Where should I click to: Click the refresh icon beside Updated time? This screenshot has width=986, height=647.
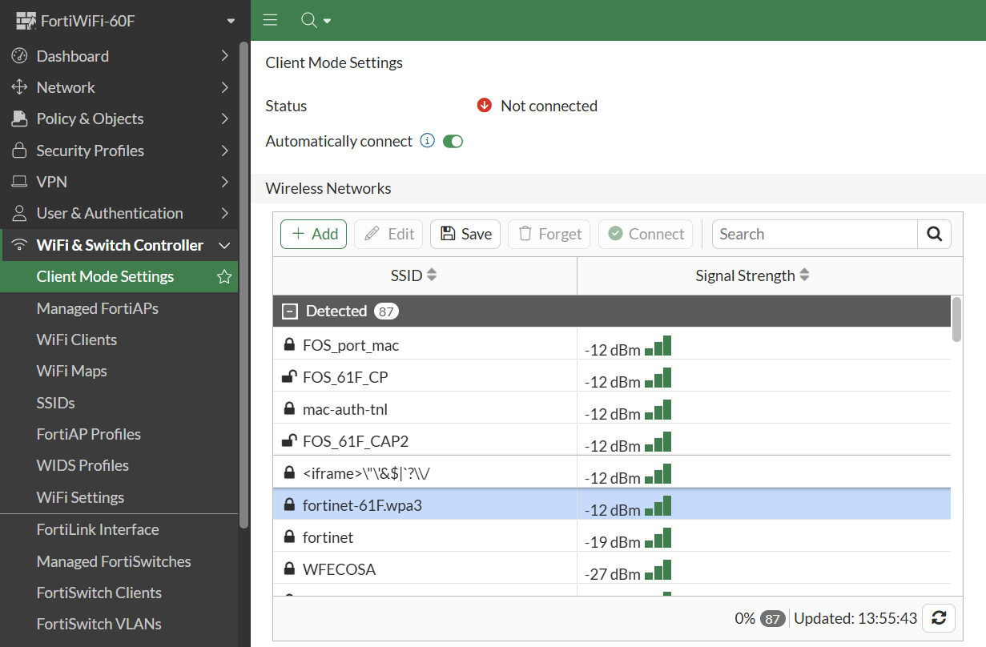[939, 618]
